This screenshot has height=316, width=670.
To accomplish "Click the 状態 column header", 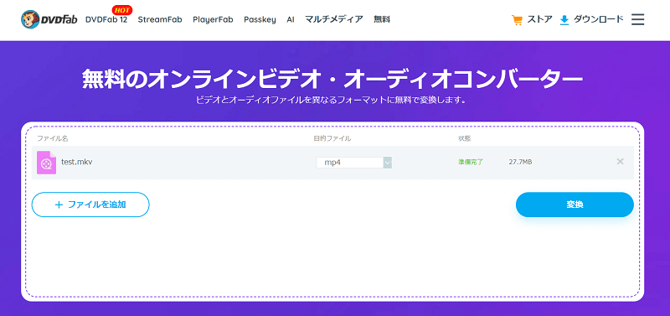I will pyautogui.click(x=465, y=138).
